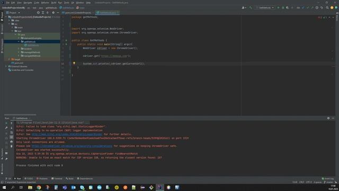Clear console with trash icon

coord(12,146)
